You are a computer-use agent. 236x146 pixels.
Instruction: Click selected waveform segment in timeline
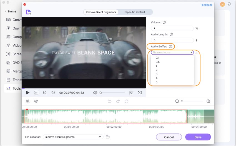click(x=105, y=117)
